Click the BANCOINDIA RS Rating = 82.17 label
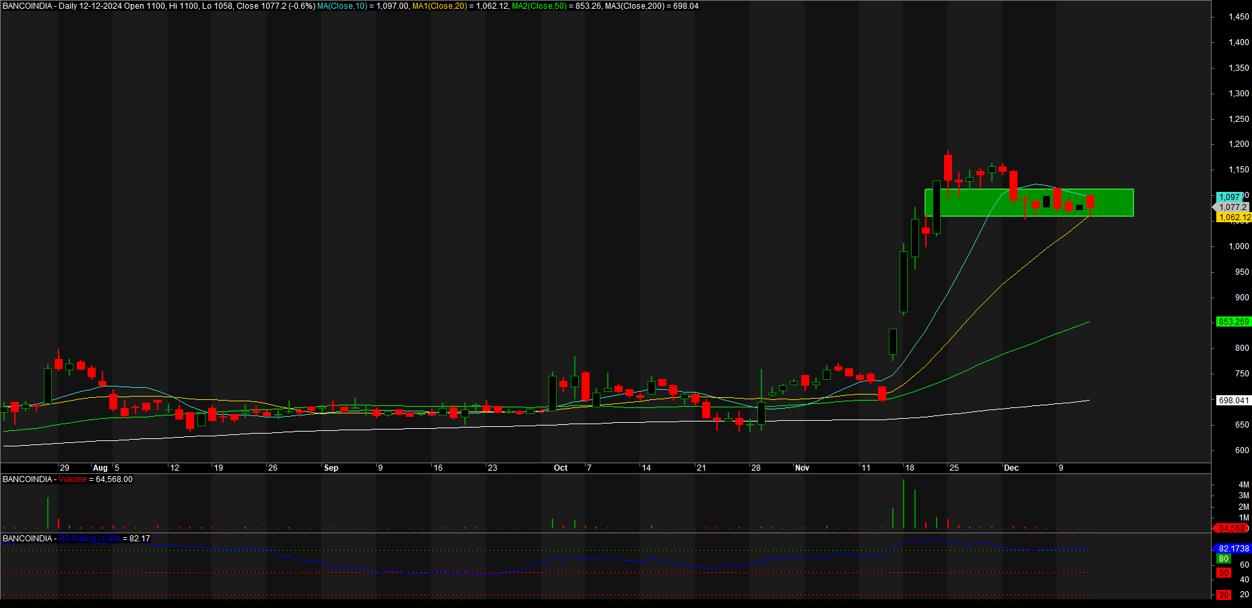This screenshot has width=1252, height=608. tap(76, 539)
